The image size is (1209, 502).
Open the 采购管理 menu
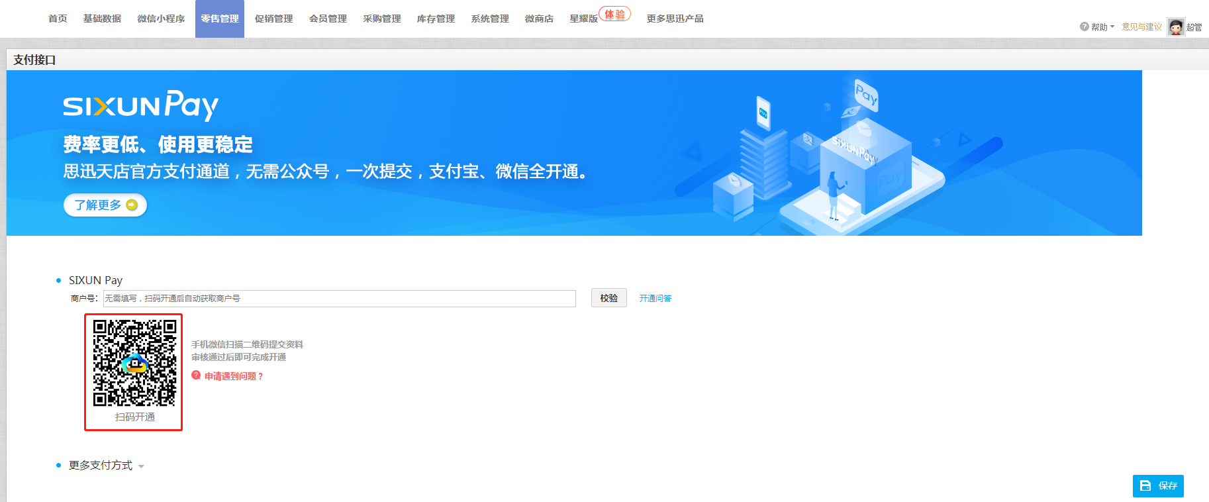tap(382, 19)
